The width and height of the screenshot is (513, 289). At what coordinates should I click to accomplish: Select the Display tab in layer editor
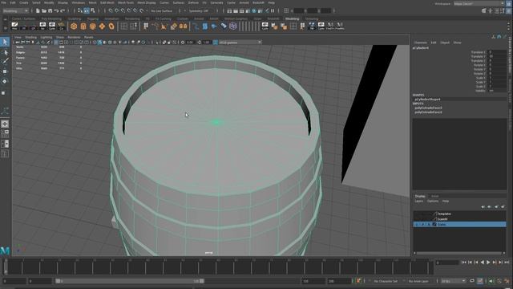pyautogui.click(x=420, y=196)
